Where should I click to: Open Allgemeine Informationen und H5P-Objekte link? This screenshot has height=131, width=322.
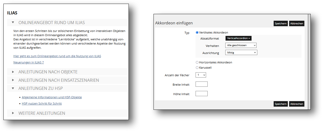pos(52,97)
